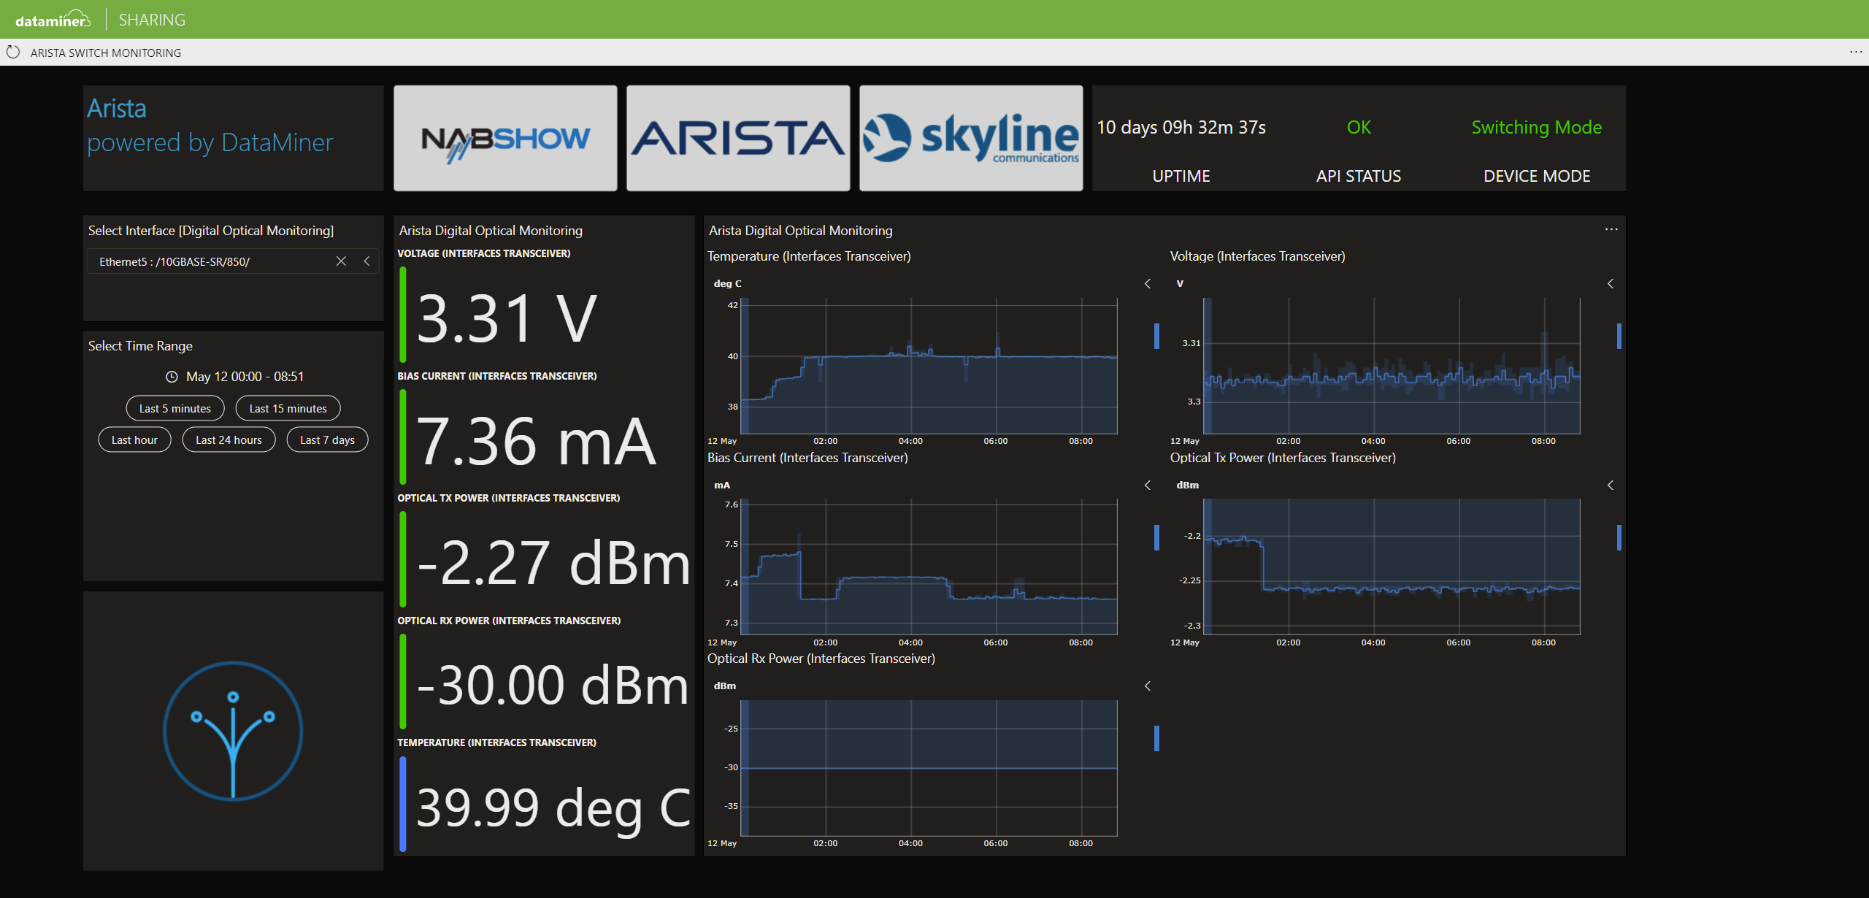Click the NAB Show logo tile
1869x898 pixels.
coord(505,139)
